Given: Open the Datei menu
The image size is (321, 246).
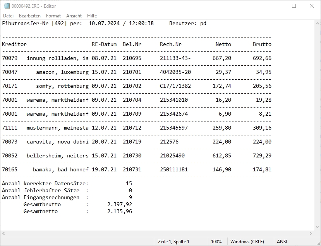Looking at the screenshot, I should click(x=8, y=16).
